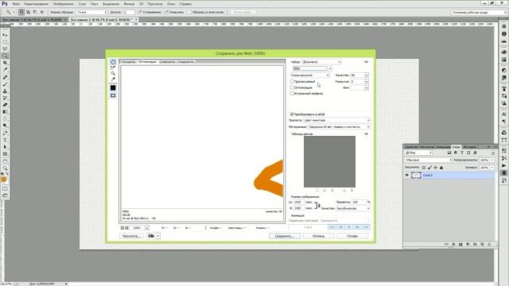Open the Фон matte color dropdown

(x=367, y=88)
